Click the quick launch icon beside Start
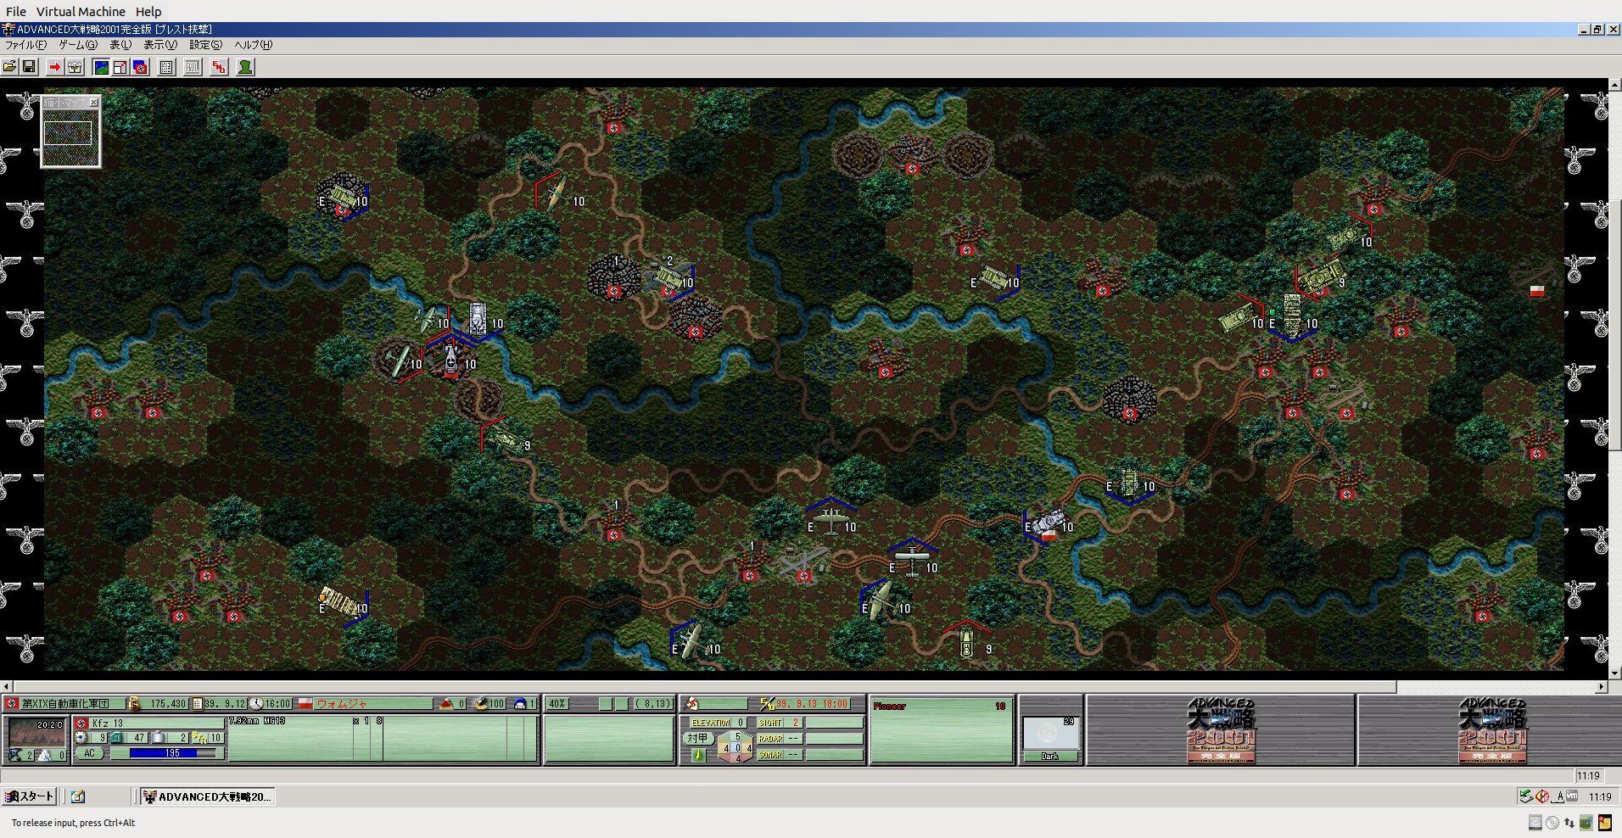 pos(78,796)
